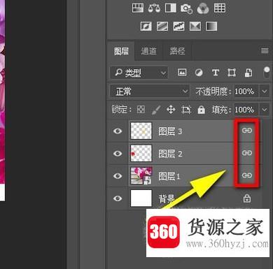Filter for smart objects
The width and height of the screenshot is (273, 269).
248,73
